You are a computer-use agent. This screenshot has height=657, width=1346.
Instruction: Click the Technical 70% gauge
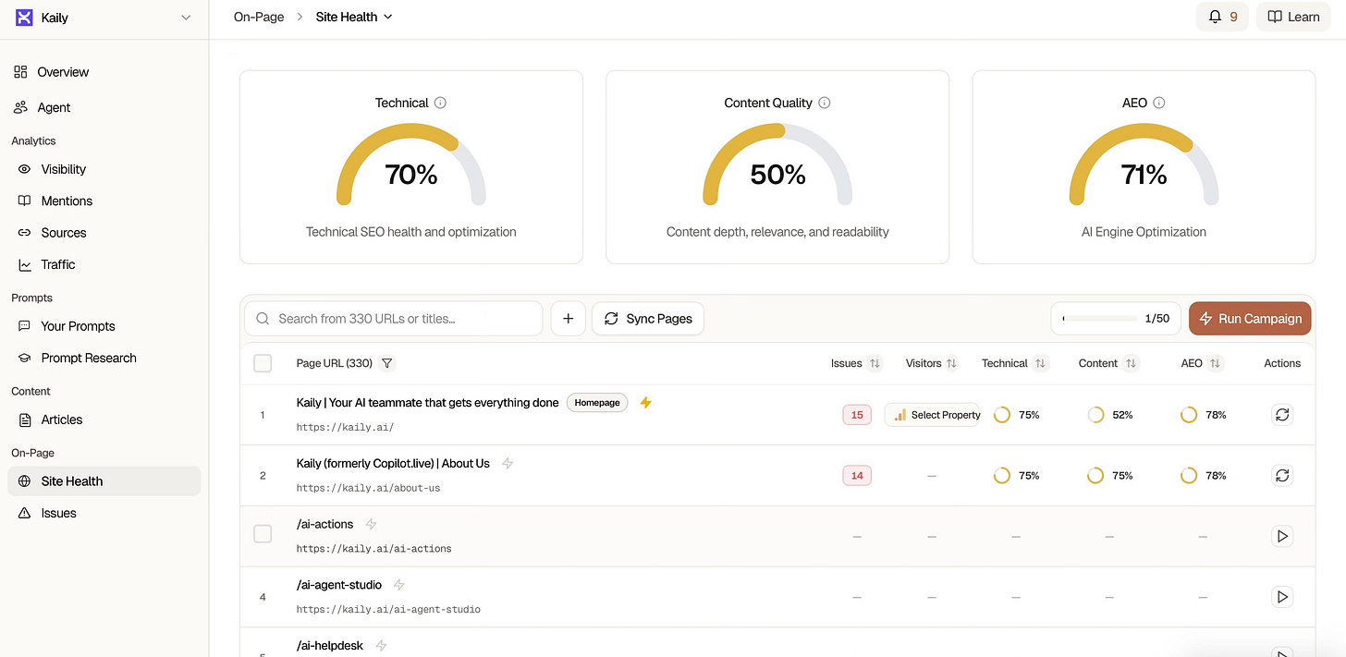pyautogui.click(x=411, y=166)
